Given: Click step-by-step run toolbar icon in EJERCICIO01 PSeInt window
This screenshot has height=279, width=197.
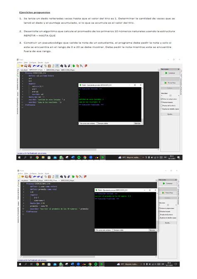Looking at the screenshot, I should pyautogui.click(x=78, y=66).
